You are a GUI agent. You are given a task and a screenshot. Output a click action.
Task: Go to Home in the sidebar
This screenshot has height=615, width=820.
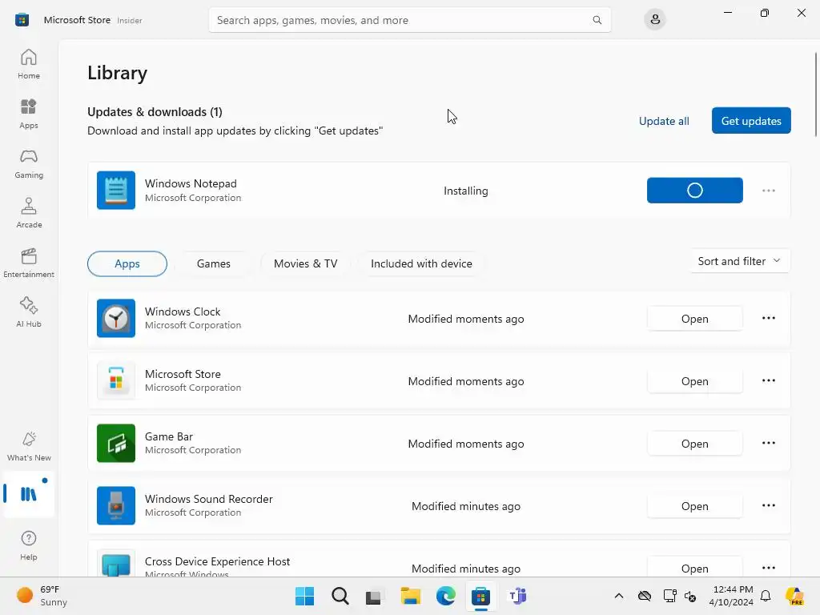29,64
